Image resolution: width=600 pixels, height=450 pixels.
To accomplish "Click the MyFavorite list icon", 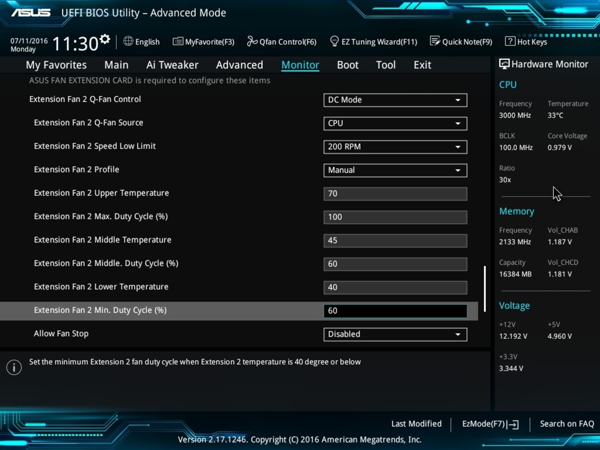I will point(178,41).
